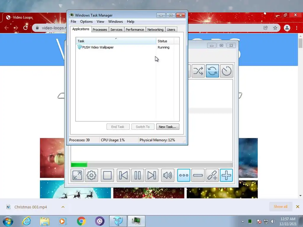The height and width of the screenshot is (227, 303).
Task: Skip to next video
Action: tap(152, 175)
